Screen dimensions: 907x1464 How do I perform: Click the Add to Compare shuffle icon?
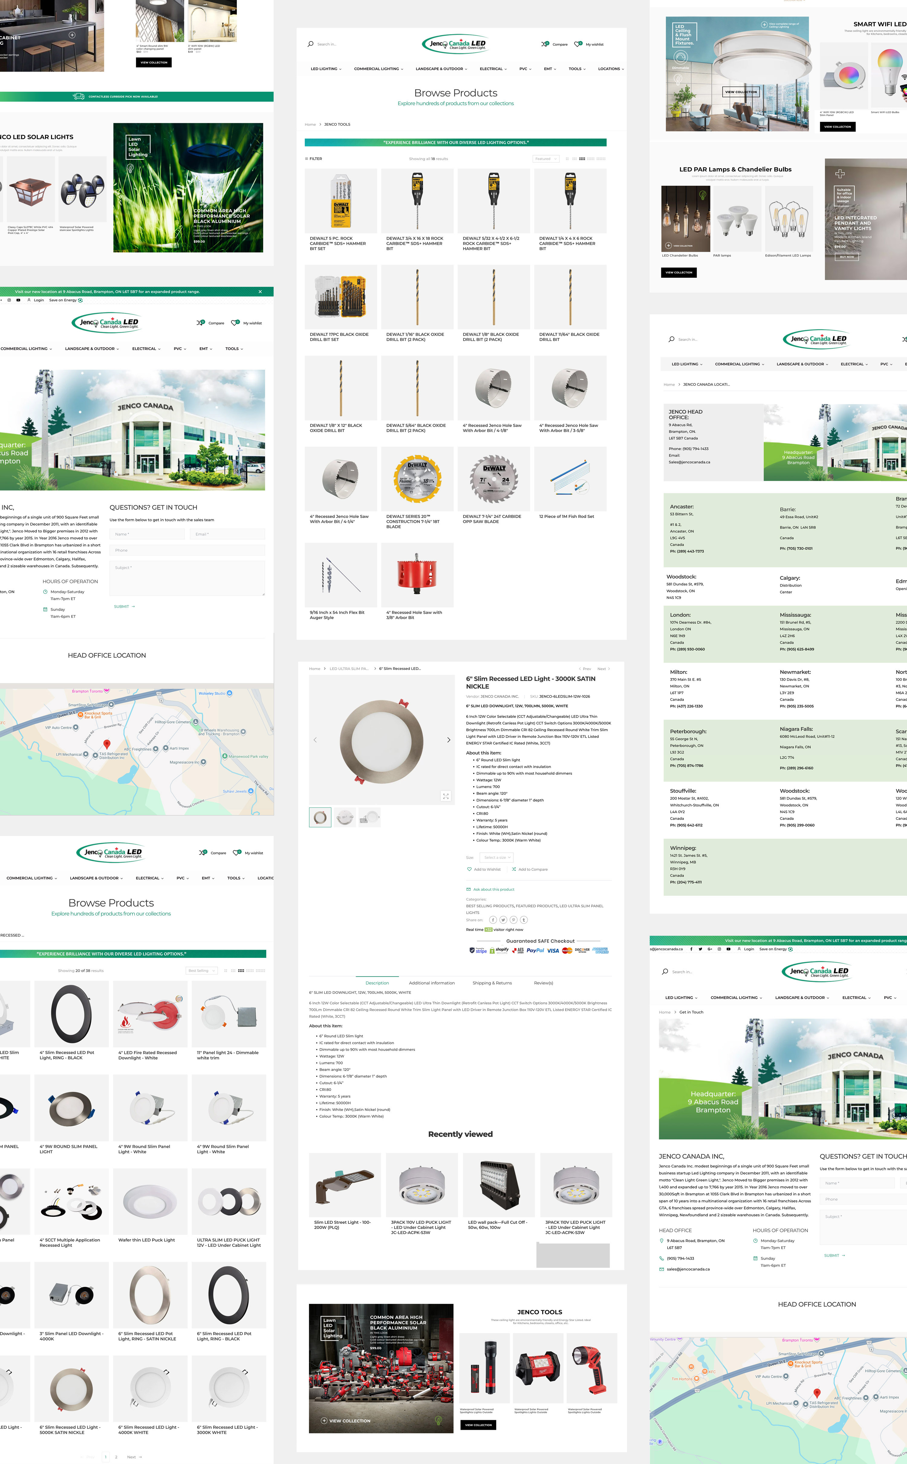(513, 869)
